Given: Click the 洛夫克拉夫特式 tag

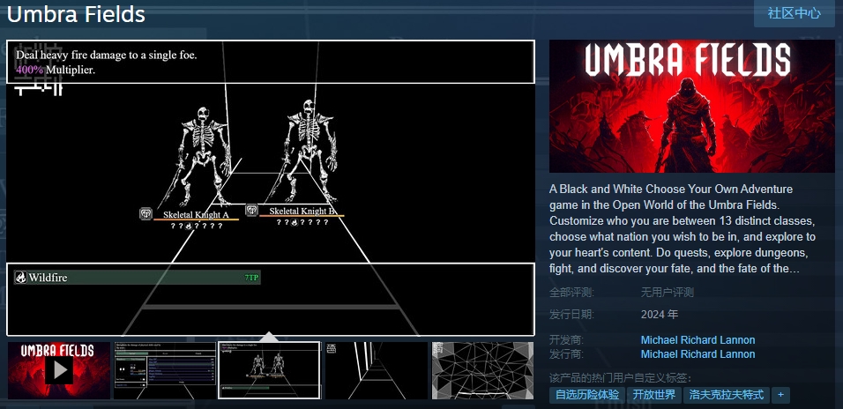Looking at the screenshot, I should coord(727,395).
